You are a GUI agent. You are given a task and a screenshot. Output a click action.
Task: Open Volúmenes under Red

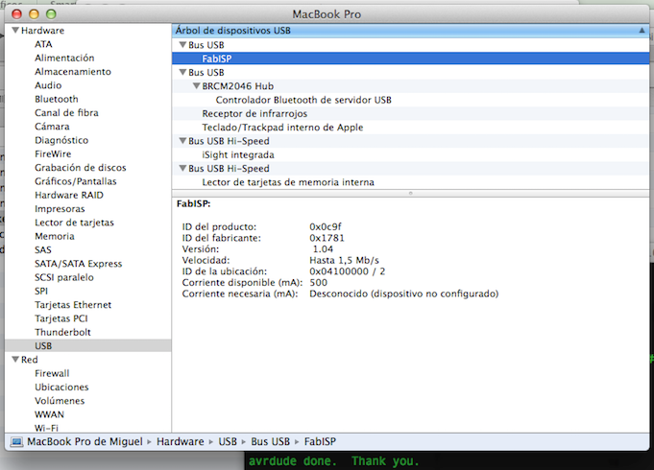pyautogui.click(x=60, y=401)
